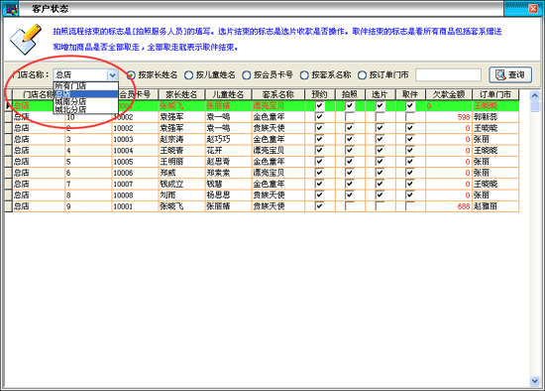Viewport: 545px width, 391px height.
Task: Sort by the 套系名称 column header
Action: click(x=278, y=94)
